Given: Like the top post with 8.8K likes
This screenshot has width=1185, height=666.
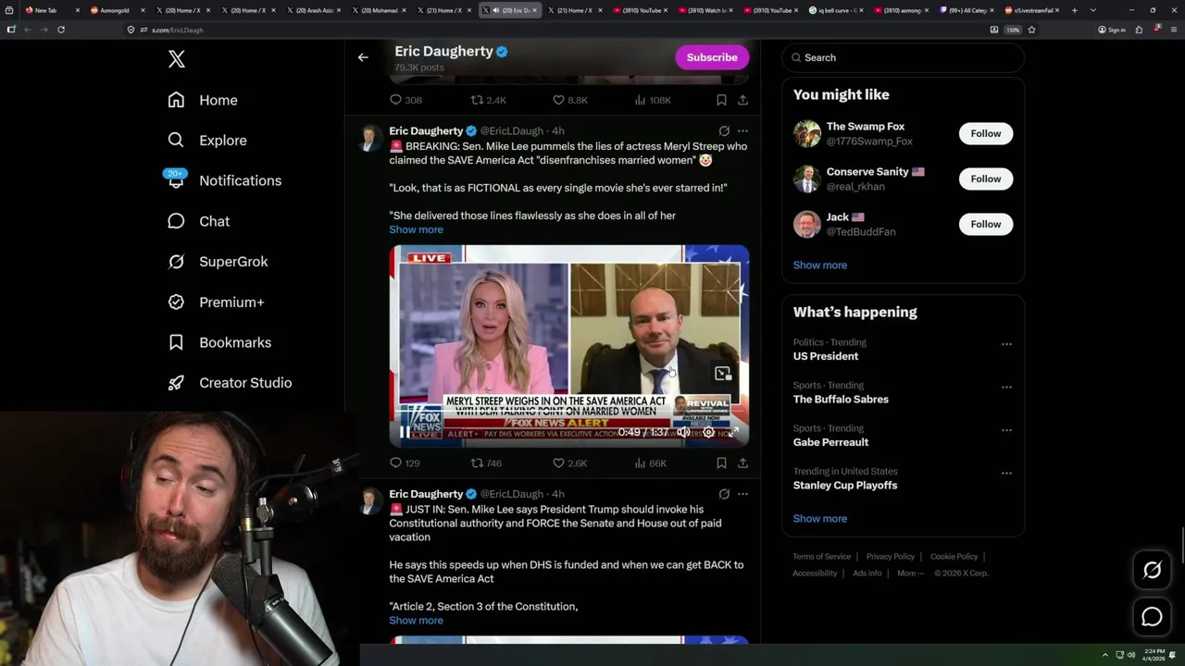Looking at the screenshot, I should (x=569, y=100).
